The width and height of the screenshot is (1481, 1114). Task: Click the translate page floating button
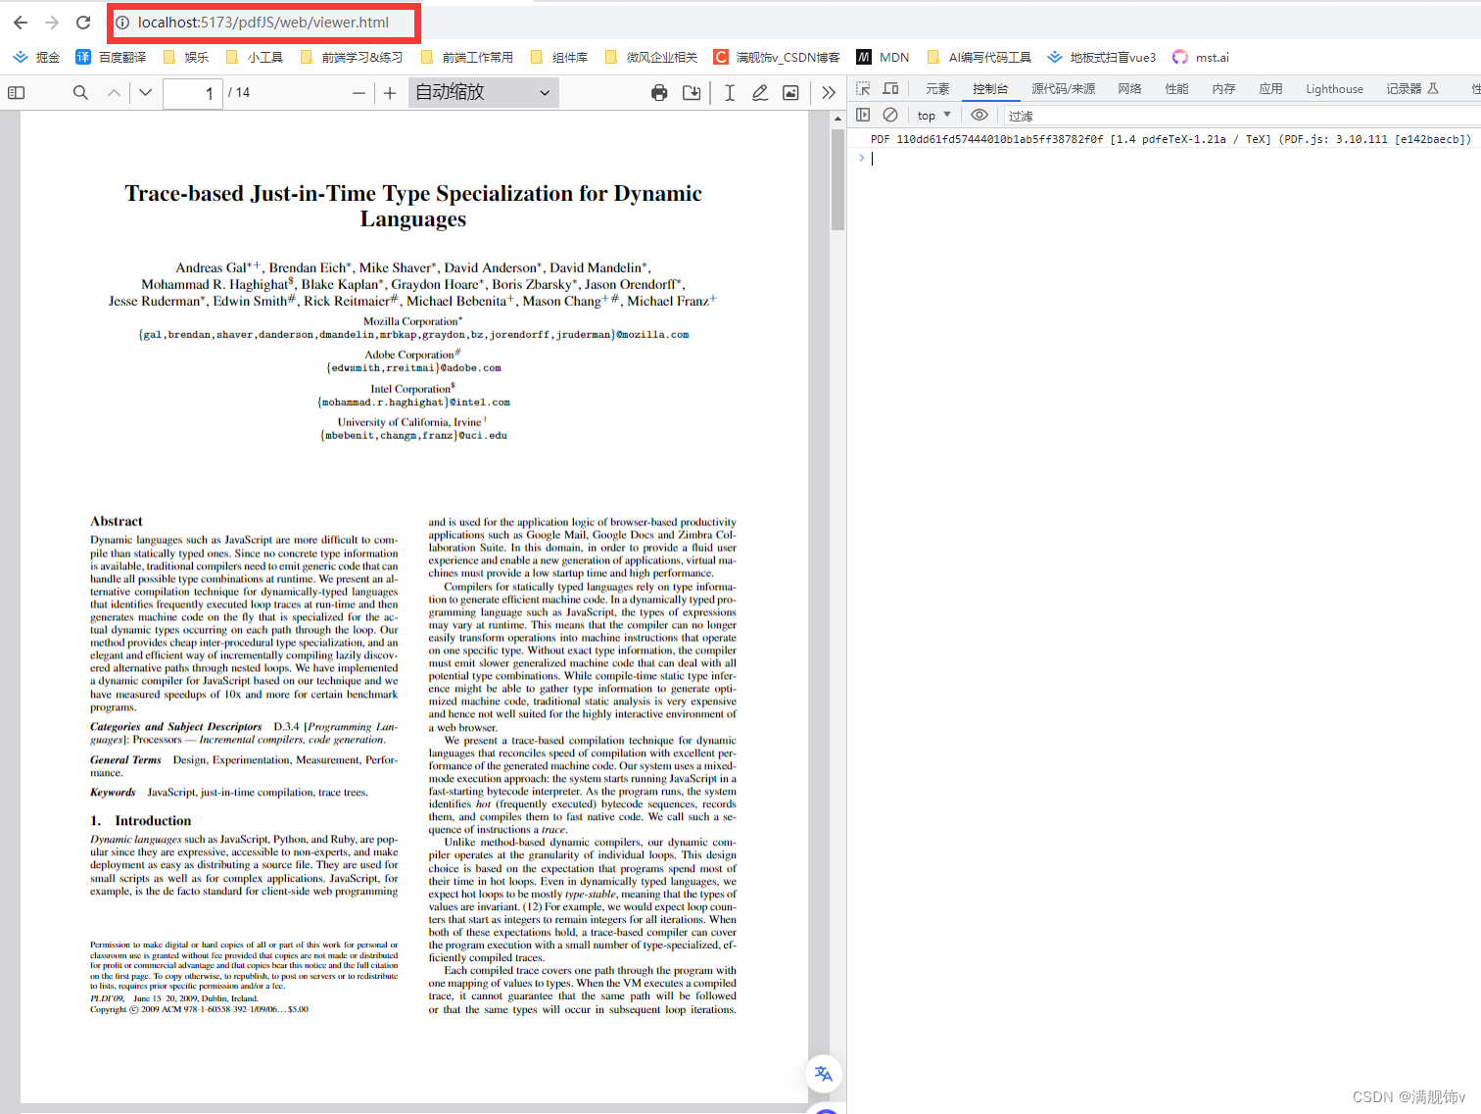pos(823,1074)
